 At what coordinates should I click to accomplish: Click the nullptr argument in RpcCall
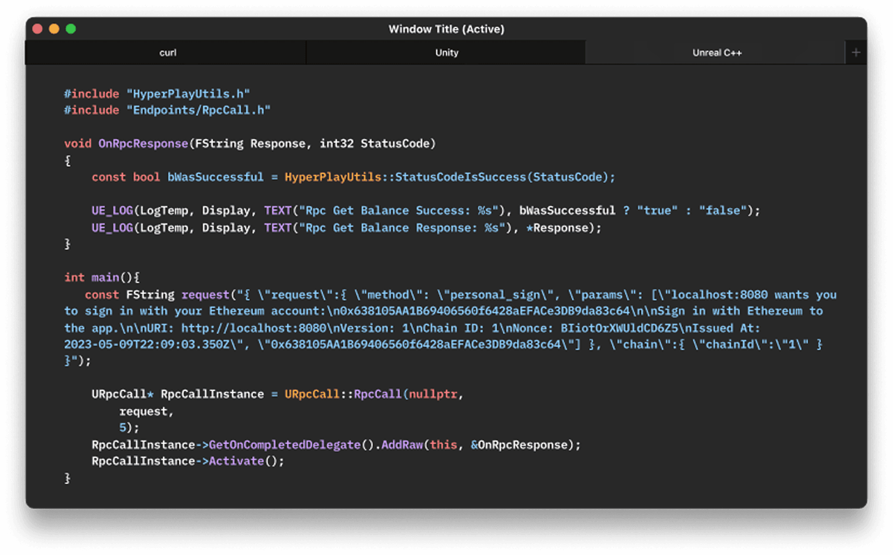point(433,394)
